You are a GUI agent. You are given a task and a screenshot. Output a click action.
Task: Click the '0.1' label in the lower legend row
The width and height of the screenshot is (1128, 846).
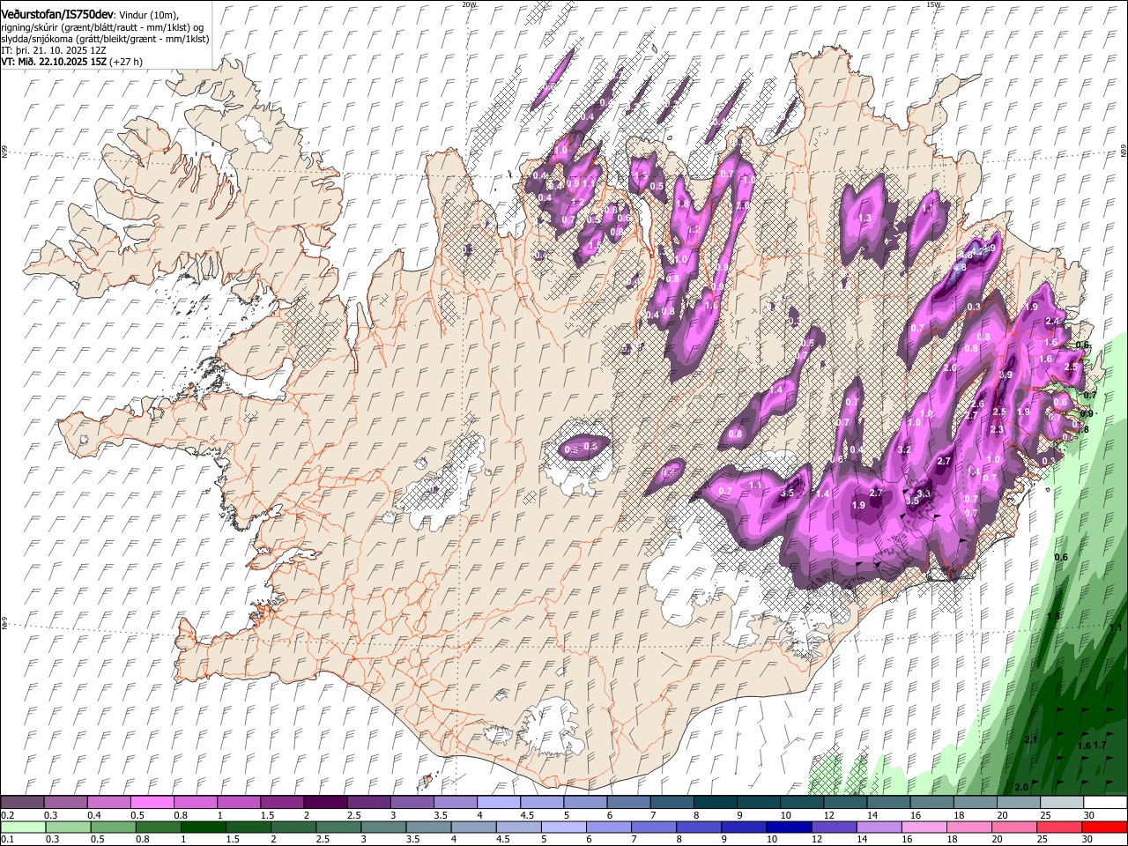pos(8,839)
